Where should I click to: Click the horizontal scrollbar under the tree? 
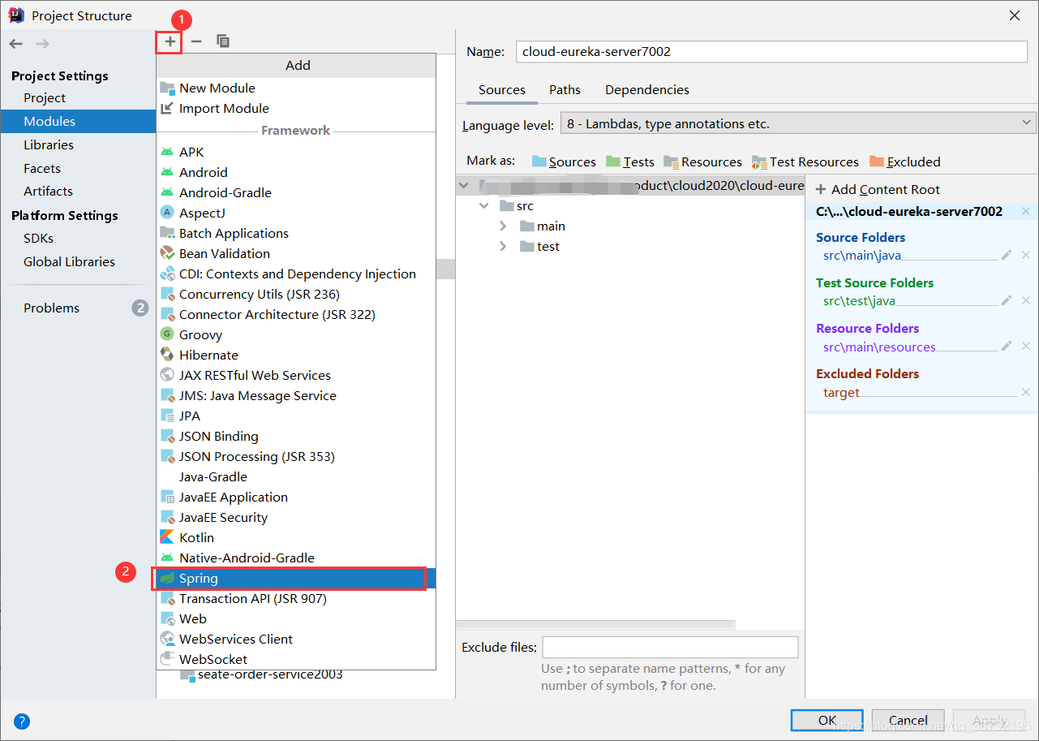pyautogui.click(x=595, y=625)
